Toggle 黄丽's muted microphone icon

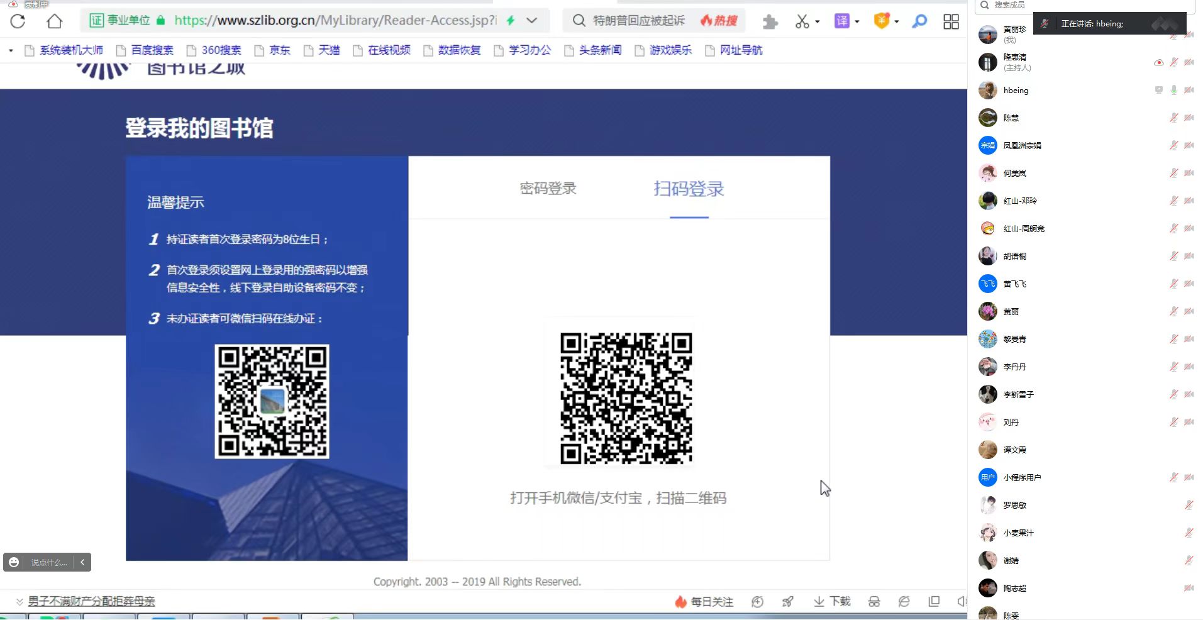coord(1173,311)
